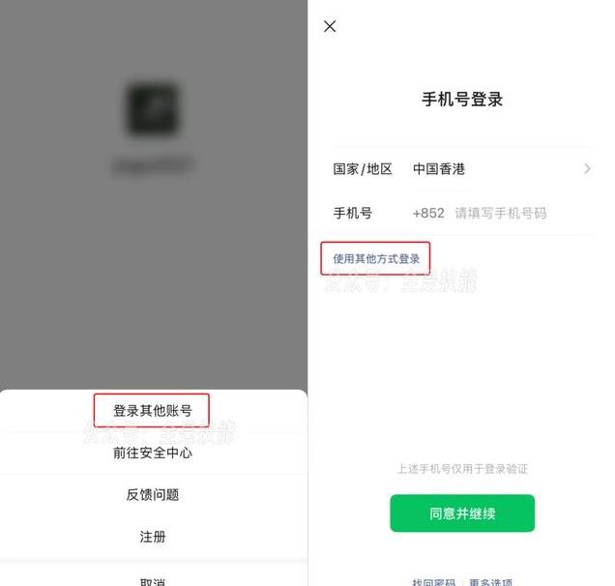615x586 pixels.
Task: Open 更多选项 at the bottom
Action: tap(490, 582)
